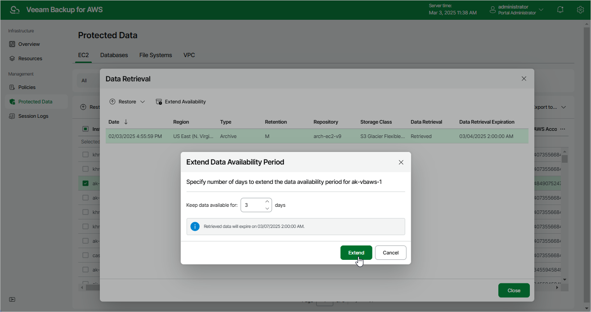Increase the days value with the up arrow
The height and width of the screenshot is (312, 591).
(x=267, y=202)
